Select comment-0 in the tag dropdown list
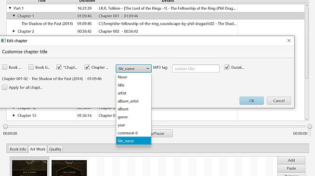Screen dimensions: 315x176 pos(133,133)
